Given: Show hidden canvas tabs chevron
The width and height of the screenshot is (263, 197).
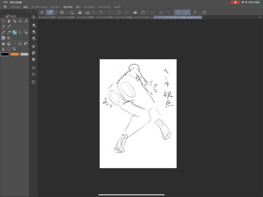Looking at the screenshot, I should [x=260, y=17].
